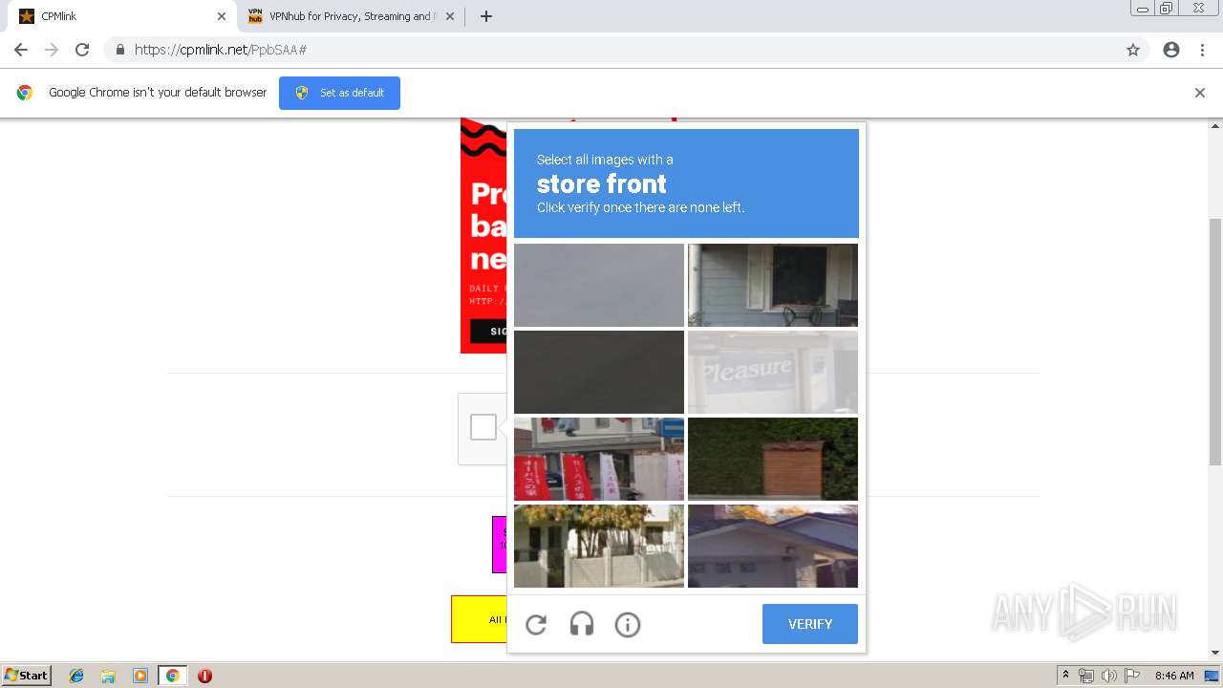Open the Windows Start menu
Screen dimensions: 1223x688
(x=27, y=675)
